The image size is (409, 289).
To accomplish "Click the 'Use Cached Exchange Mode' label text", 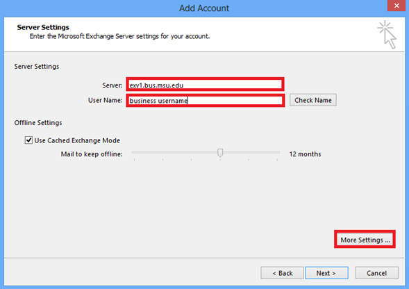I will 77,140.
